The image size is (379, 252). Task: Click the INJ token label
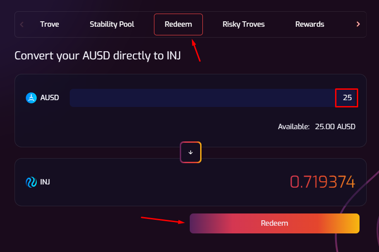click(45, 182)
